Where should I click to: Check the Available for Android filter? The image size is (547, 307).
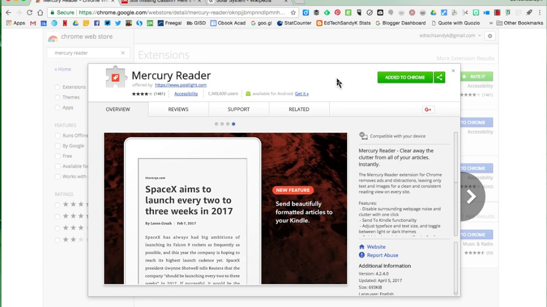57,166
